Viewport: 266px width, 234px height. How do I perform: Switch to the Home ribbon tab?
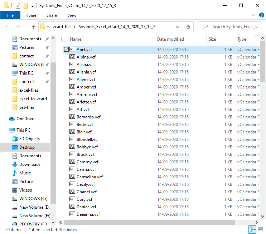point(31,15)
